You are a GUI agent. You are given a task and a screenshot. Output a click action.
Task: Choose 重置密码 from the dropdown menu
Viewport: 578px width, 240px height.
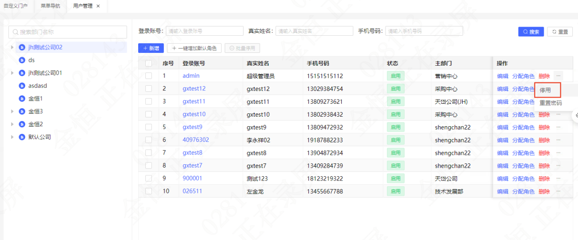550,103
